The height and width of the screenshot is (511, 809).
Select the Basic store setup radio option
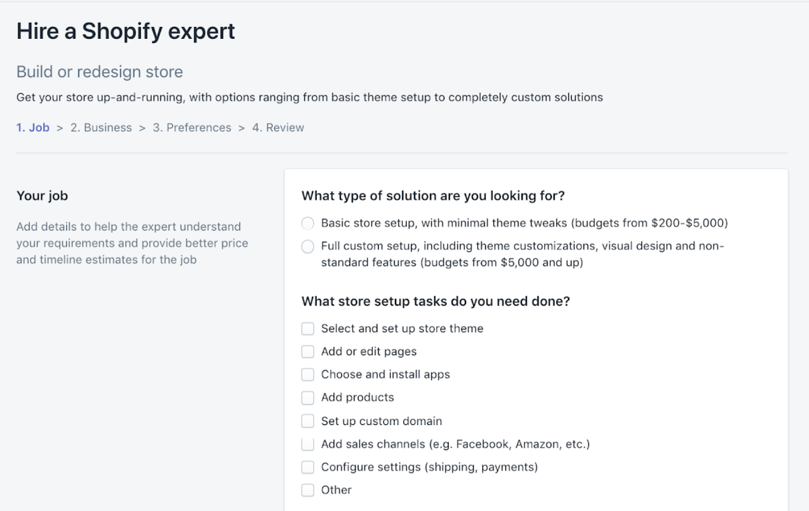click(307, 224)
